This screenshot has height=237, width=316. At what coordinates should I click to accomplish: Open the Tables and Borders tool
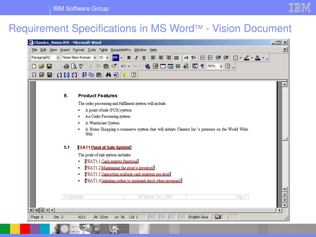click(x=156, y=66)
